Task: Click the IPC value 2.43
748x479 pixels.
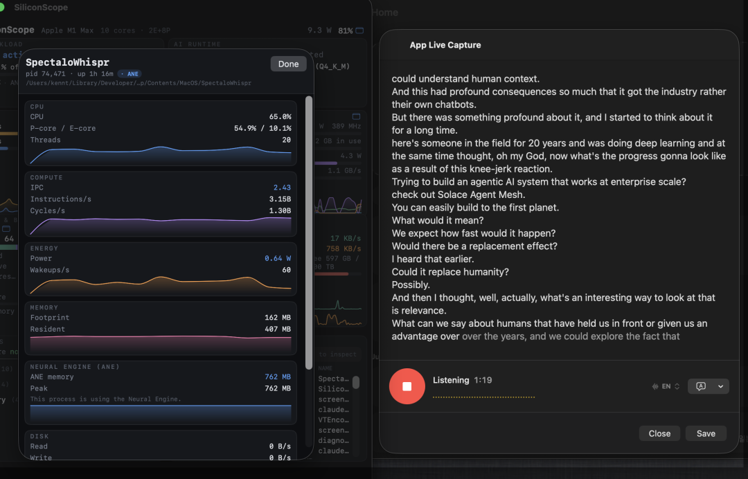Action: tap(282, 188)
